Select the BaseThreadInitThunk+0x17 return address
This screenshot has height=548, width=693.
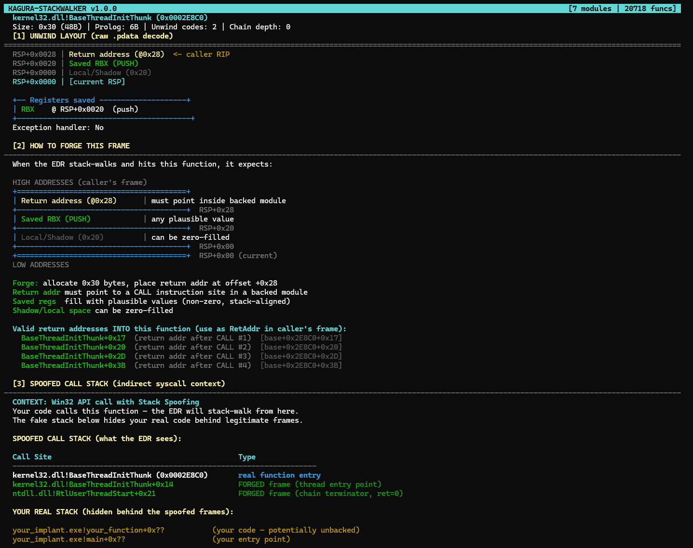pyautogui.click(x=73, y=338)
